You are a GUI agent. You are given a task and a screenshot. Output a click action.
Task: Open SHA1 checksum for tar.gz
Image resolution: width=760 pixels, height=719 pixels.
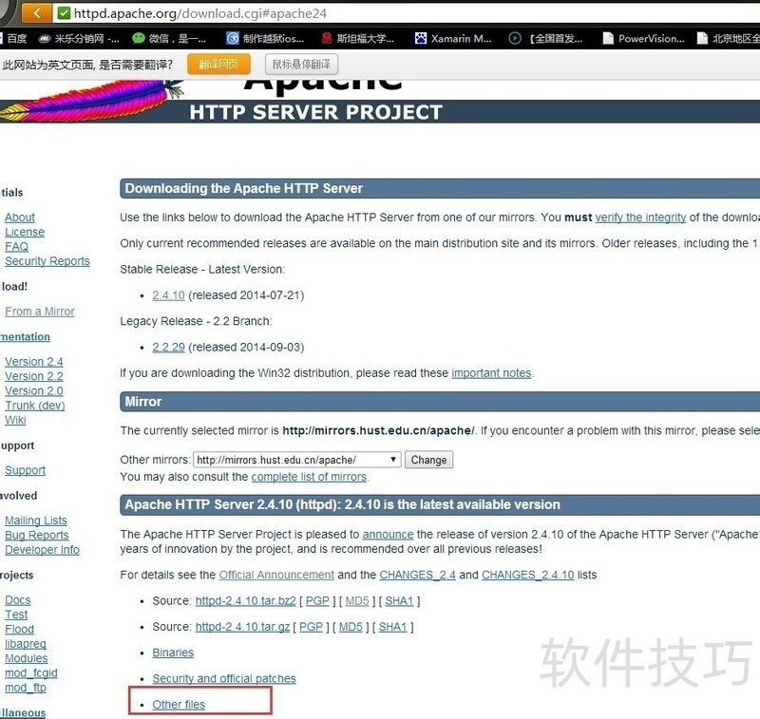coord(392,627)
